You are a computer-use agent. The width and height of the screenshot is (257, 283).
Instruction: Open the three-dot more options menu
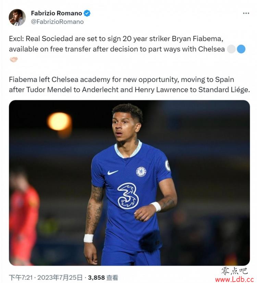[x=246, y=13]
